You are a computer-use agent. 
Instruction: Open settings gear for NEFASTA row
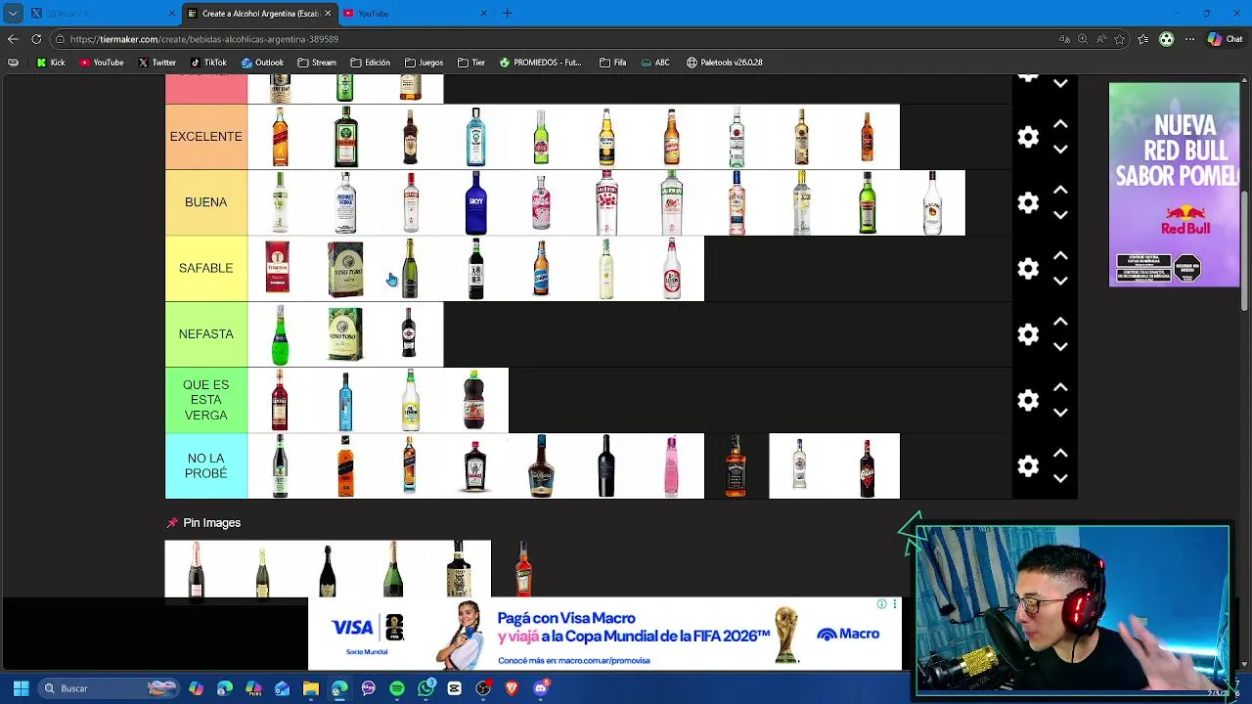click(x=1028, y=334)
